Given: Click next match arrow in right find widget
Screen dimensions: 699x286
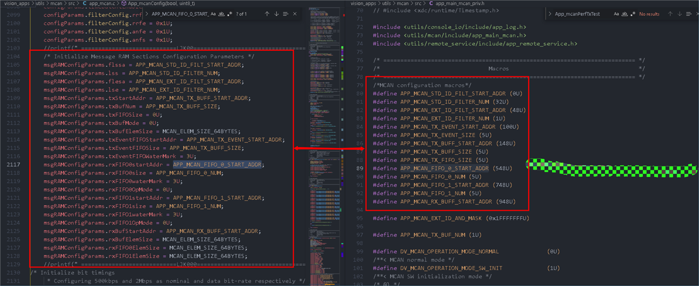Looking at the screenshot, I should click(679, 14).
